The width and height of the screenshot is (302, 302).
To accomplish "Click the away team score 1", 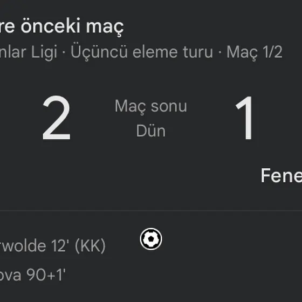I will pyautogui.click(x=245, y=118).
